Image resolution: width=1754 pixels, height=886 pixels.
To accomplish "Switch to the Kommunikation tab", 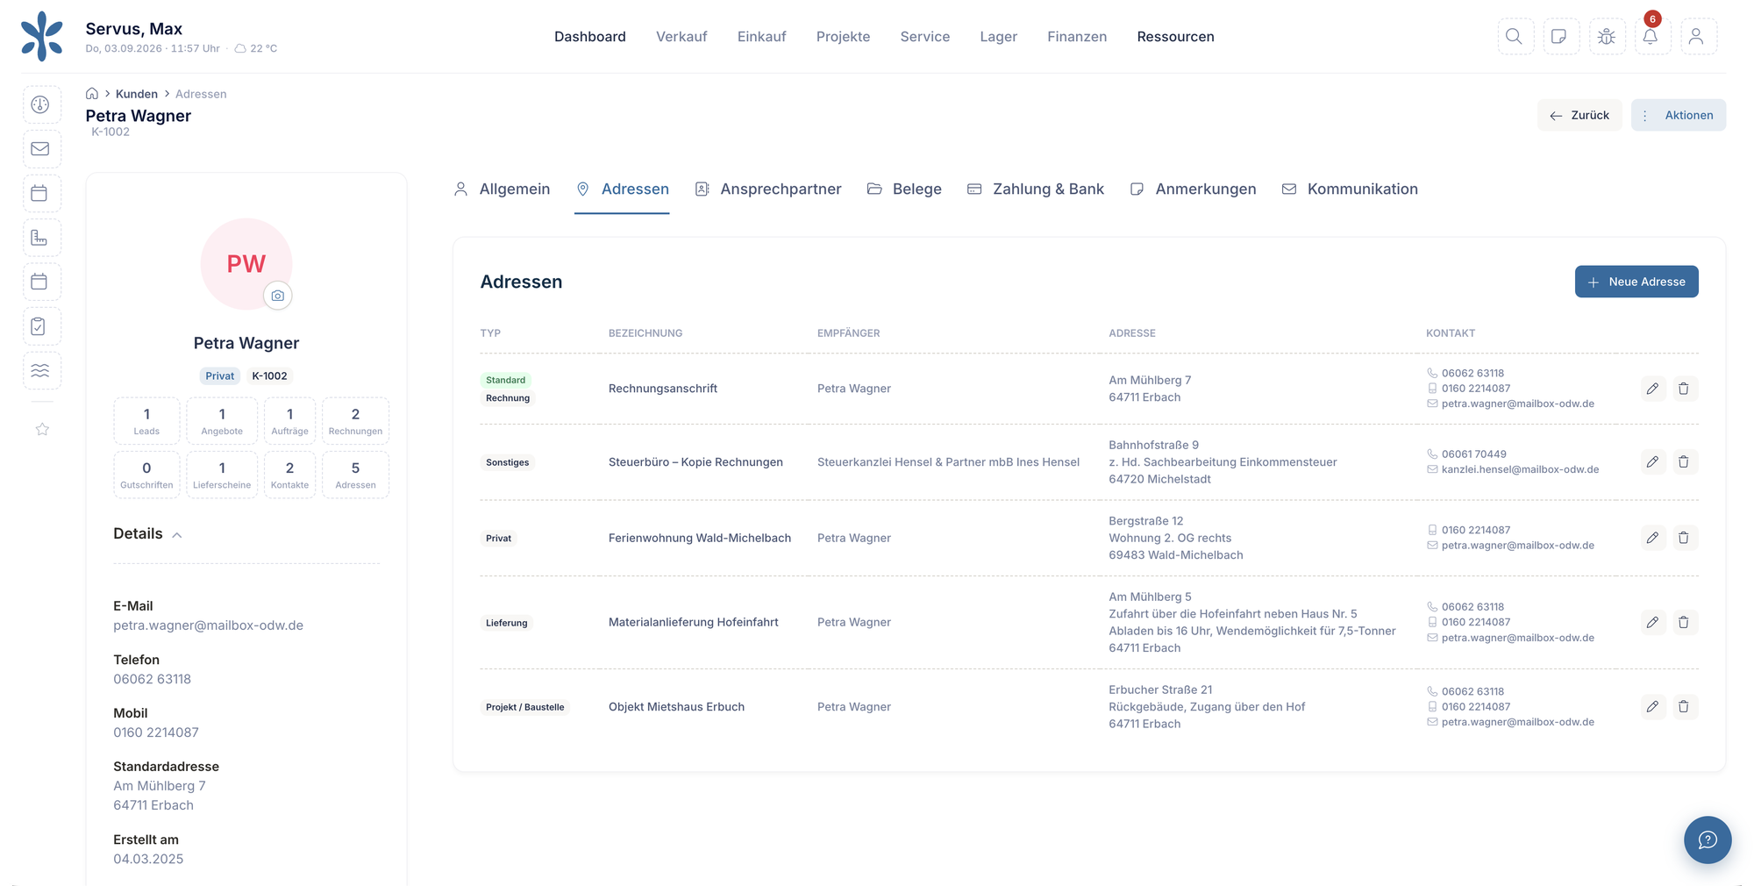I will pos(1350,189).
